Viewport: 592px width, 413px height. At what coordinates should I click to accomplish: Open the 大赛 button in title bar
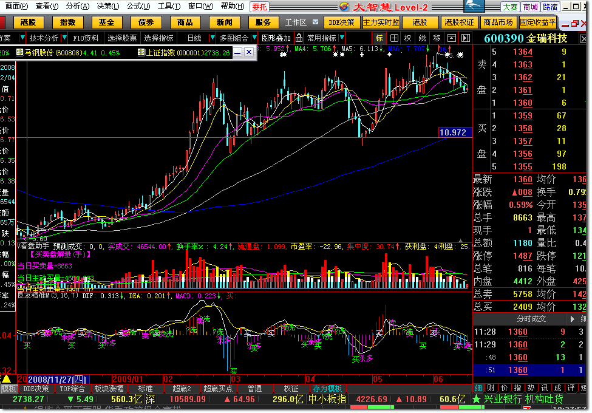(x=510, y=7)
